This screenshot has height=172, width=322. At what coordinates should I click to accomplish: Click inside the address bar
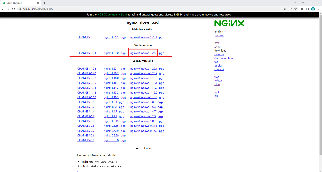click(x=75, y=8)
